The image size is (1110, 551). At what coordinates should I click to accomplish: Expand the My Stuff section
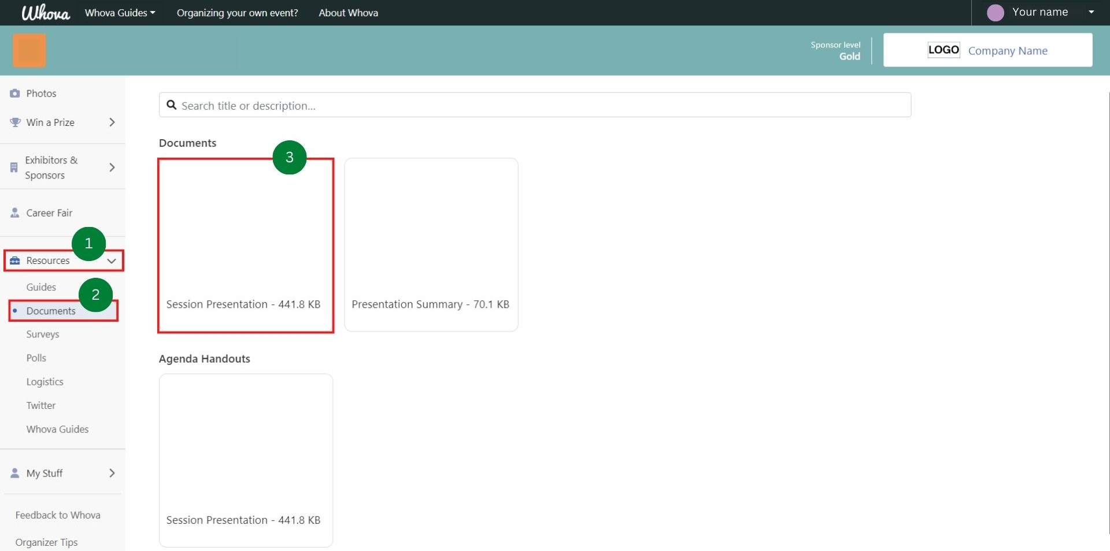(112, 473)
